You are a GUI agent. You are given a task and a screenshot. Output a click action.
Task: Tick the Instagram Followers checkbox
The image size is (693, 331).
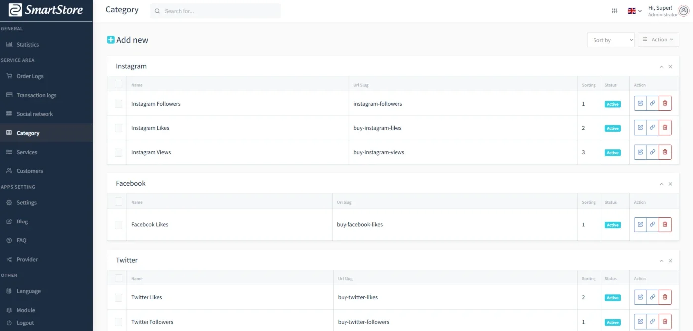point(118,104)
